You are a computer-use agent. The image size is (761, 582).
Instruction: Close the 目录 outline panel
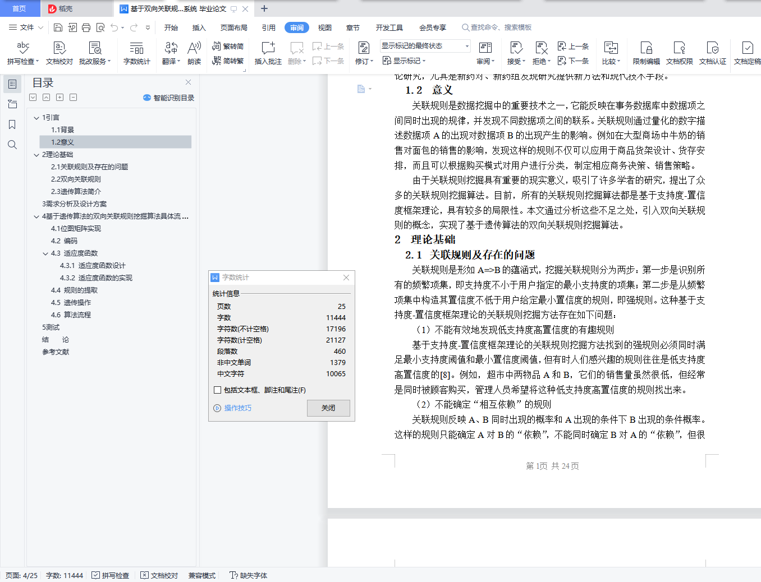pos(189,82)
